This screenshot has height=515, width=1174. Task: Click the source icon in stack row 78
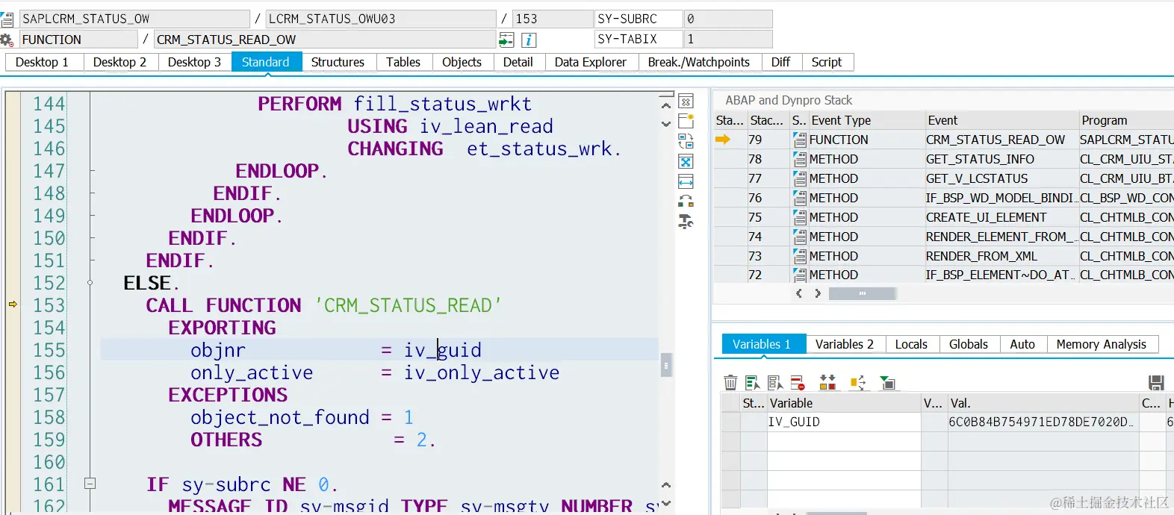point(800,159)
